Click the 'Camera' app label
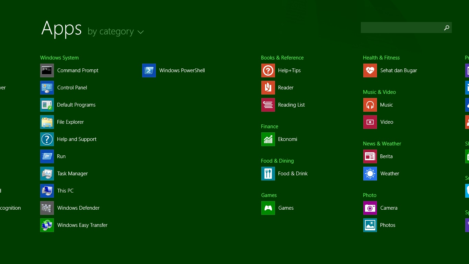469x264 pixels. pyautogui.click(x=389, y=208)
